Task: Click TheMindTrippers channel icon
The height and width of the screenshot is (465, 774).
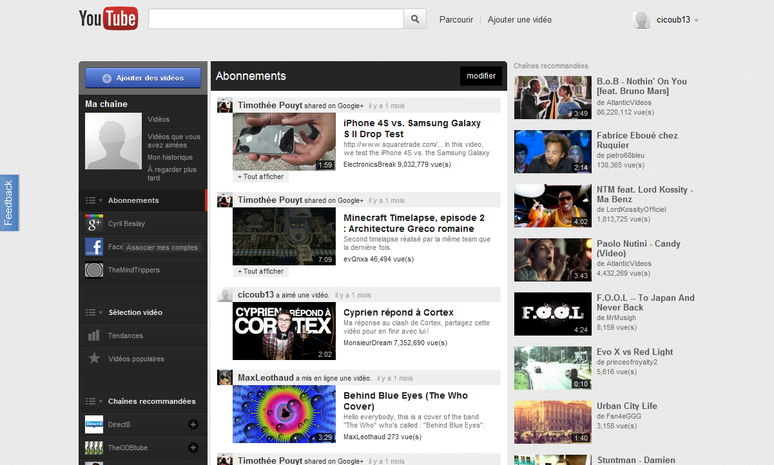Action: pos(94,270)
